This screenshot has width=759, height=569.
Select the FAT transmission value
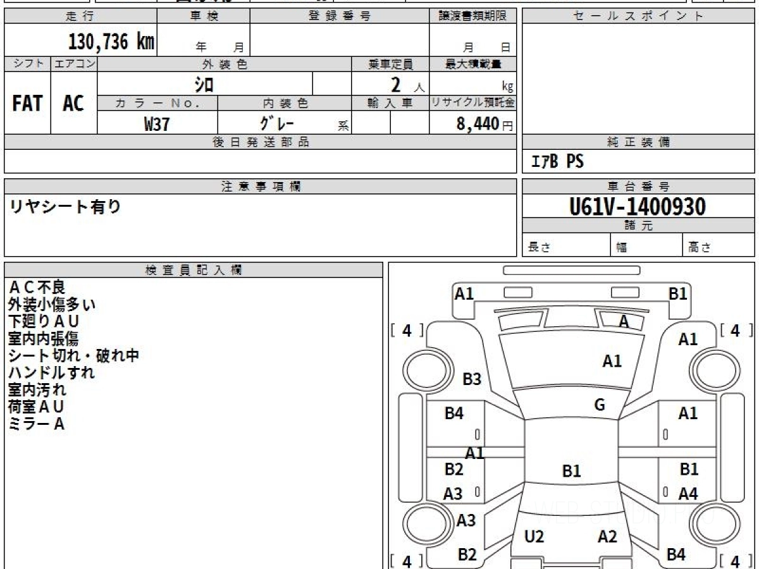tap(27, 103)
